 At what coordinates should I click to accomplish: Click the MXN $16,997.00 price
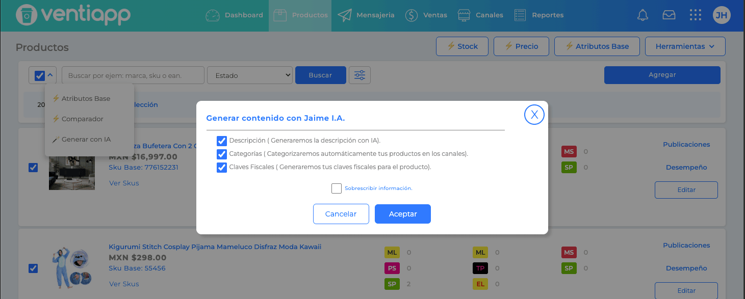pyautogui.click(x=143, y=157)
